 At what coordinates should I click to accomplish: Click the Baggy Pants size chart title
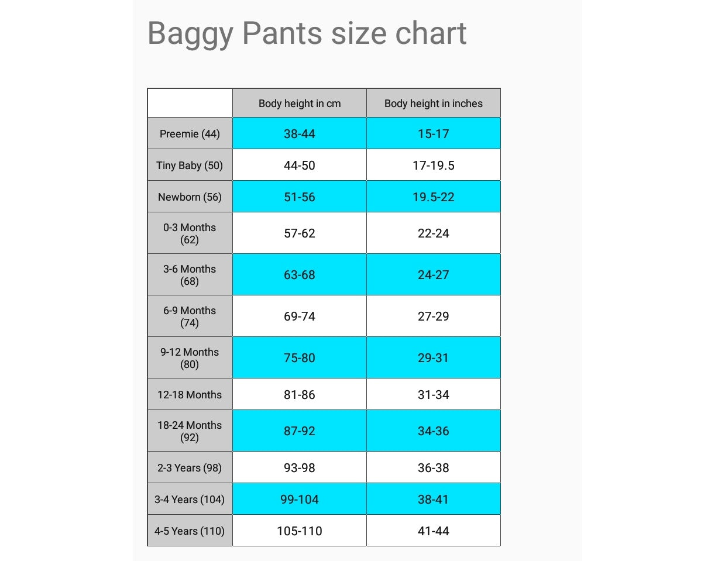307,33
